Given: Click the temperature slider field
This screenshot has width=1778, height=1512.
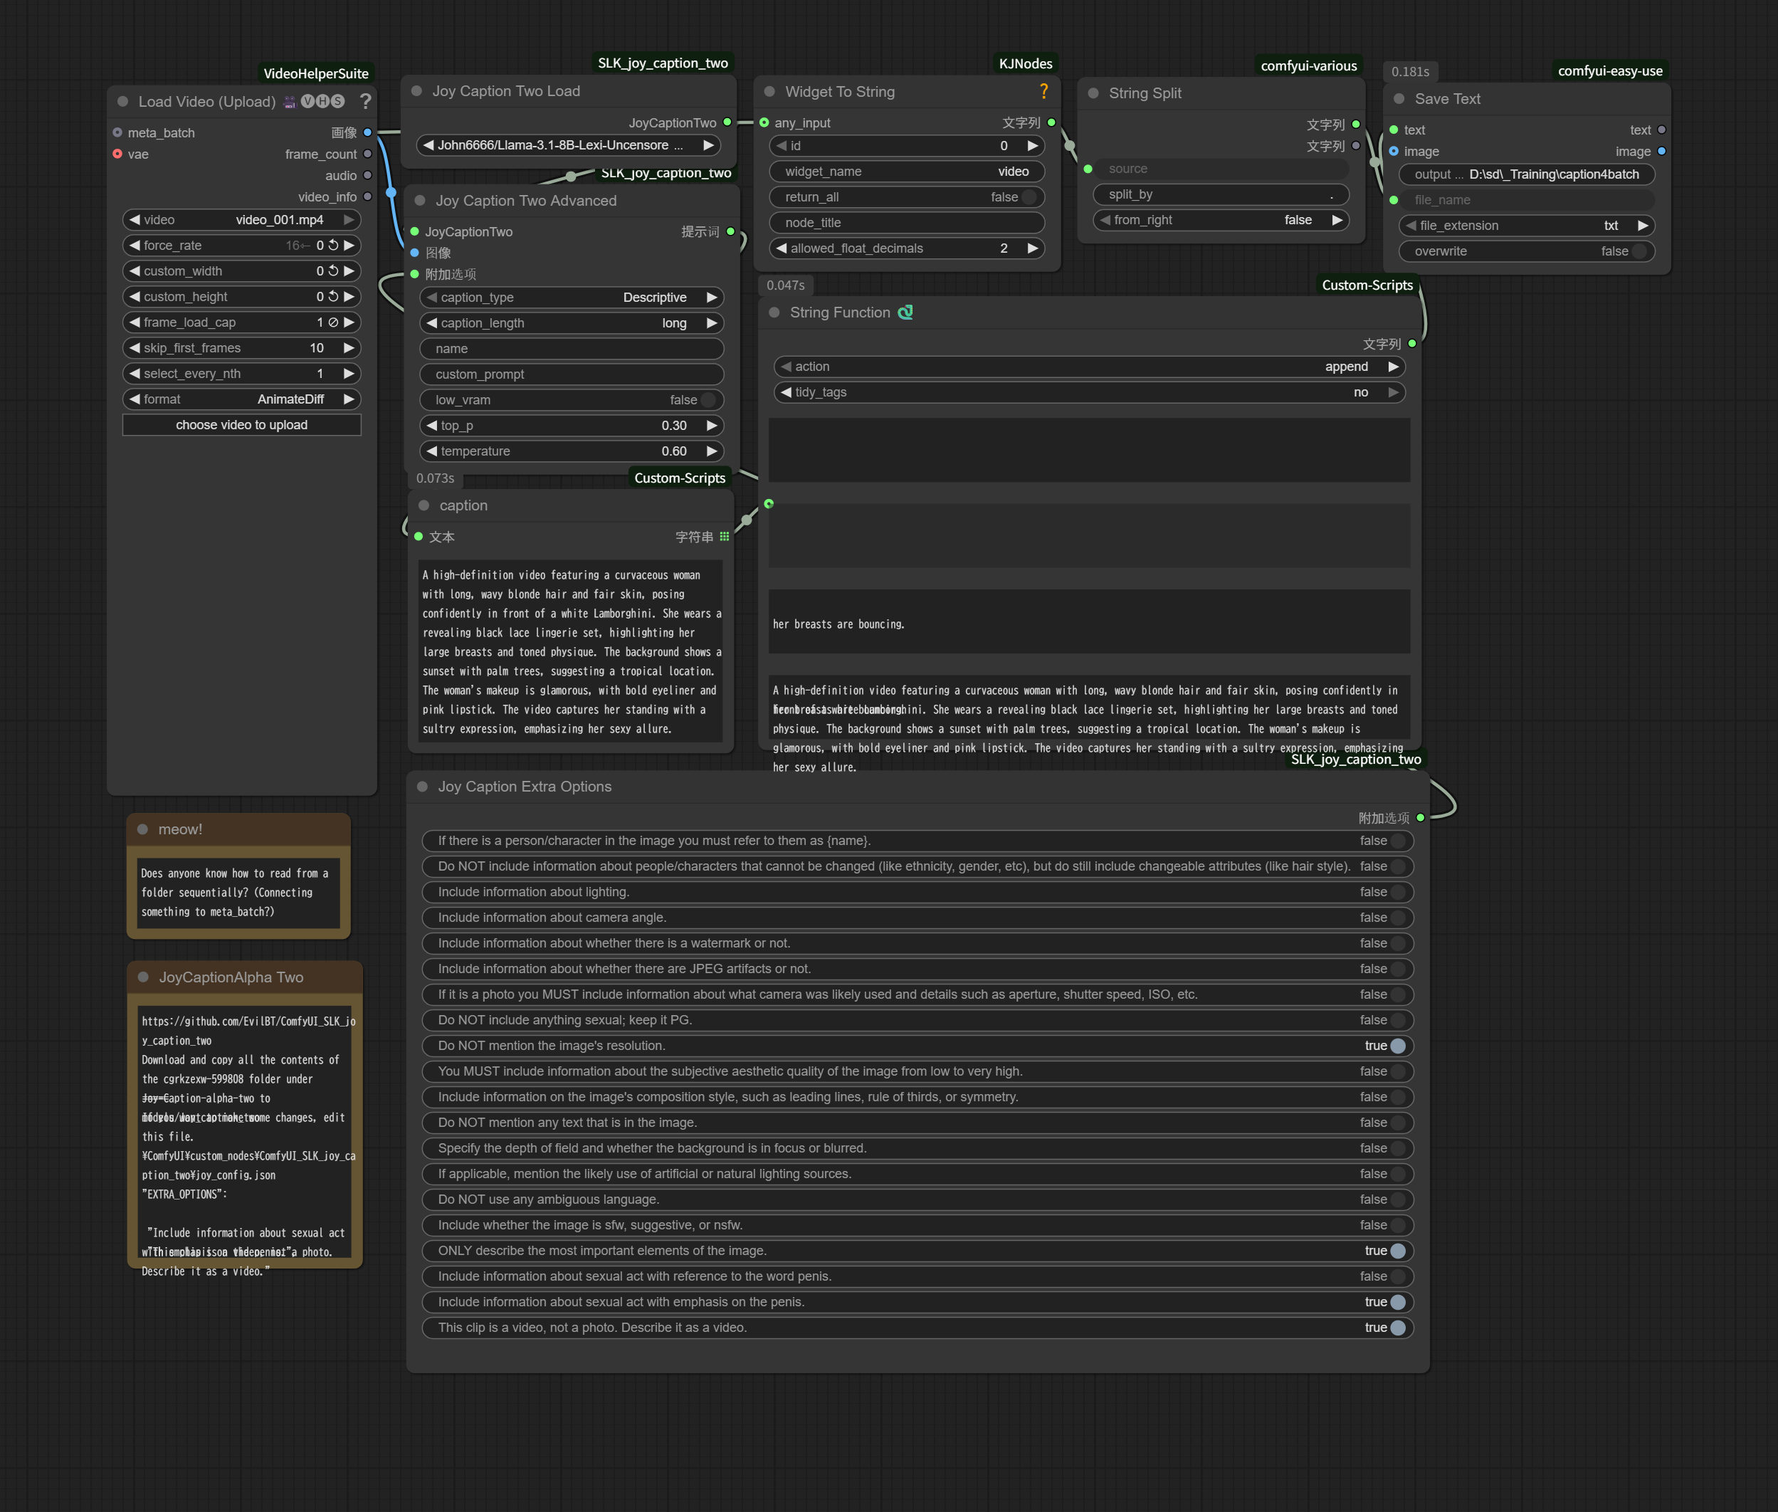Looking at the screenshot, I should [x=572, y=451].
